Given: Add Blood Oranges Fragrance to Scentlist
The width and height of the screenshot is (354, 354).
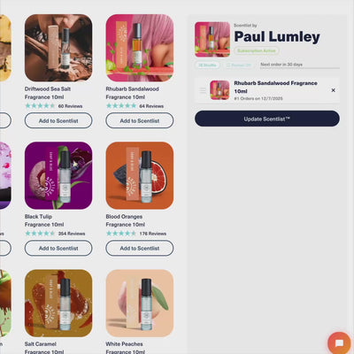Looking at the screenshot, I should (140, 248).
